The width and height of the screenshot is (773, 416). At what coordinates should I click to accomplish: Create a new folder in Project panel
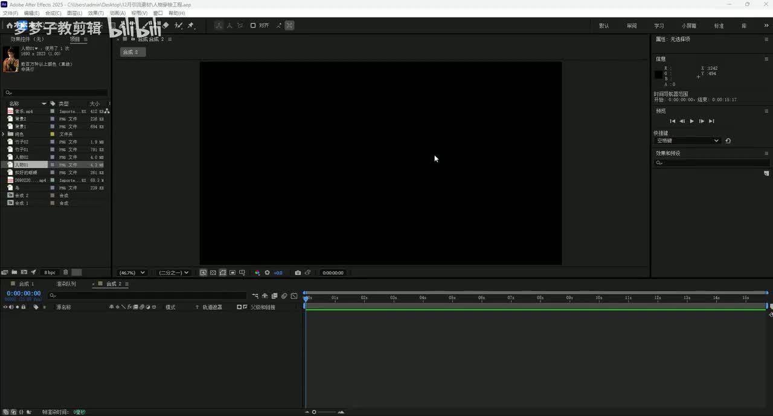[14, 273]
